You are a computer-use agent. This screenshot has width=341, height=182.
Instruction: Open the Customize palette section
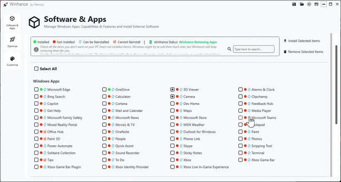[12, 61]
